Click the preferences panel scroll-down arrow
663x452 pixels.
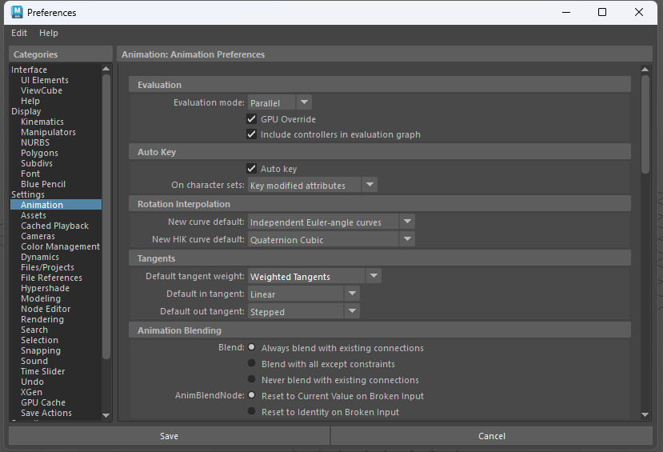645,414
